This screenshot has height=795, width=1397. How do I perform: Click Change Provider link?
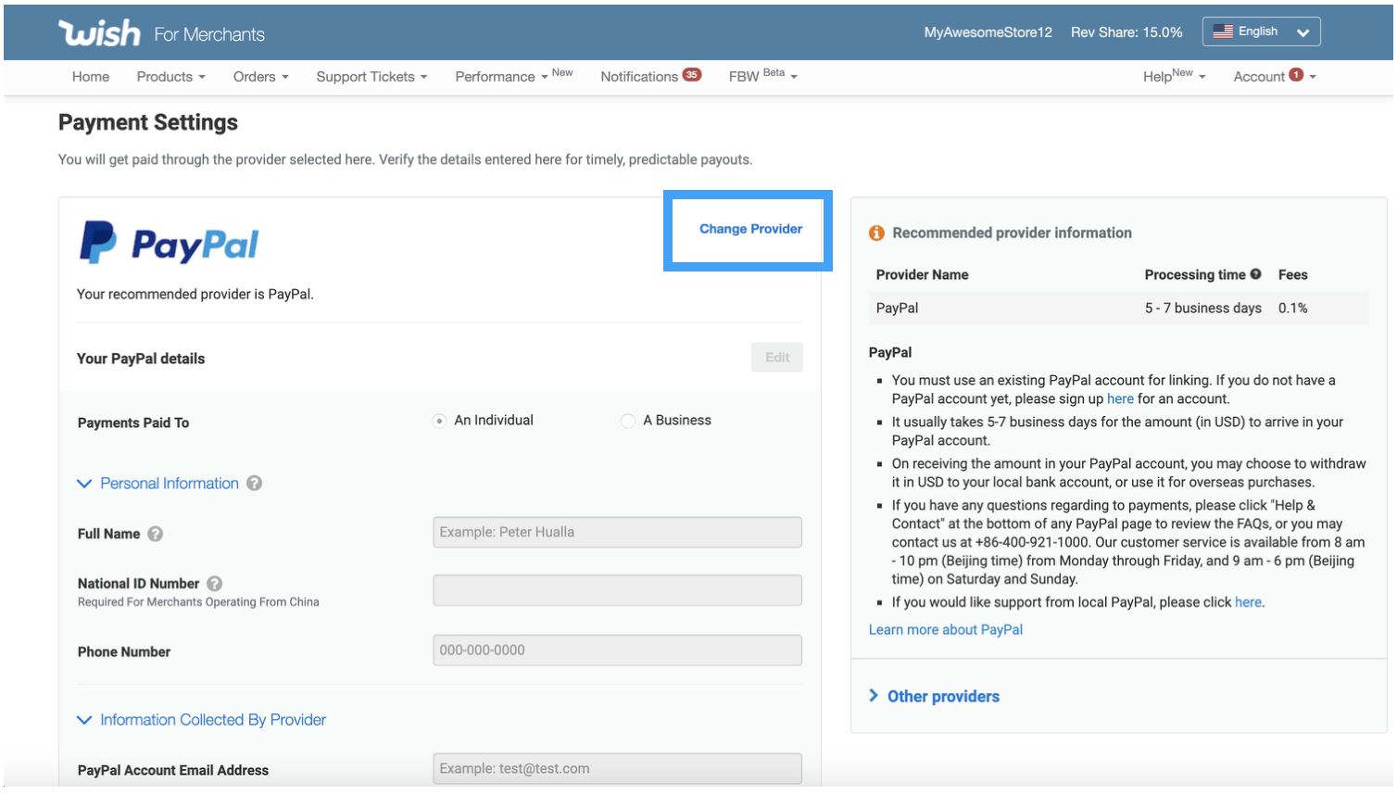point(750,229)
